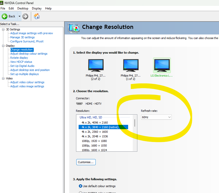Collapse the Video tree node
Screen dimensions: 219x193
tap(3, 78)
